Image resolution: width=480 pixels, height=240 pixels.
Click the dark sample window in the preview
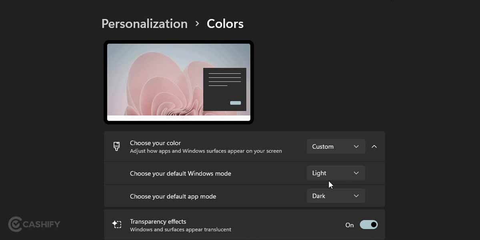tap(225, 89)
